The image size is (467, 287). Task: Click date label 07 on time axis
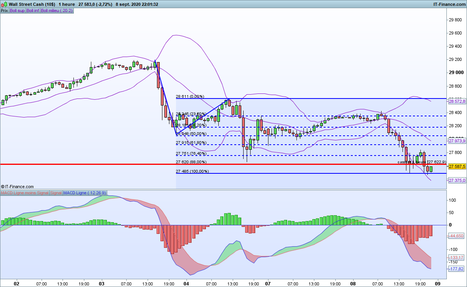pyautogui.click(x=268, y=284)
